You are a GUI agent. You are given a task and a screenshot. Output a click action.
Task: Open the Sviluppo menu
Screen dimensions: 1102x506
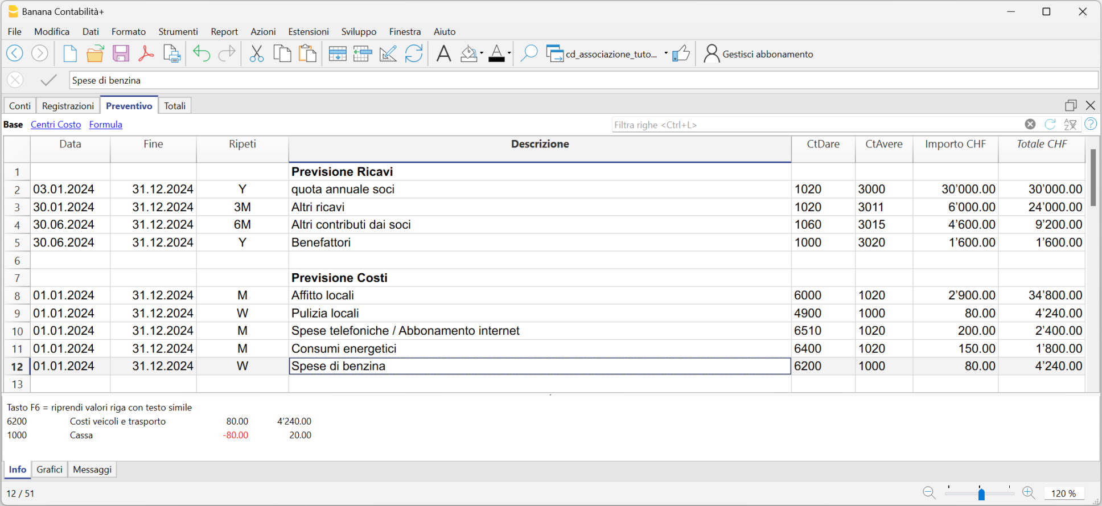pos(359,32)
